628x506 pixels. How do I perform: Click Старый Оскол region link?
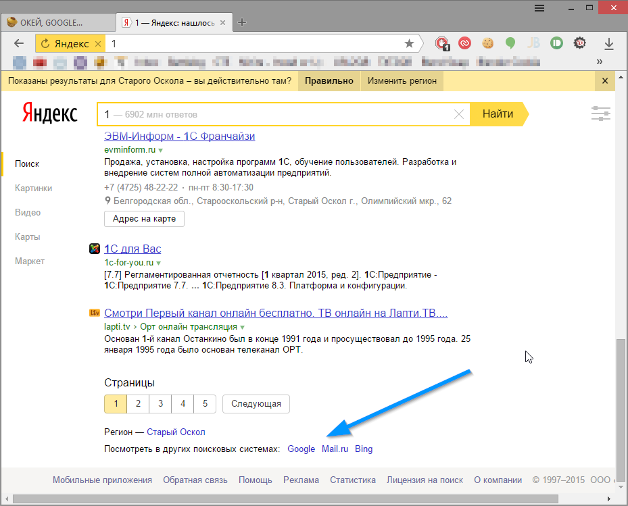coord(176,432)
